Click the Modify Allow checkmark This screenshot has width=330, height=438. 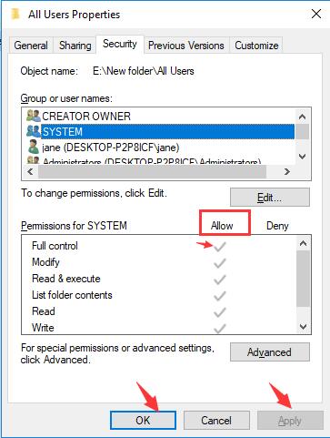220,263
